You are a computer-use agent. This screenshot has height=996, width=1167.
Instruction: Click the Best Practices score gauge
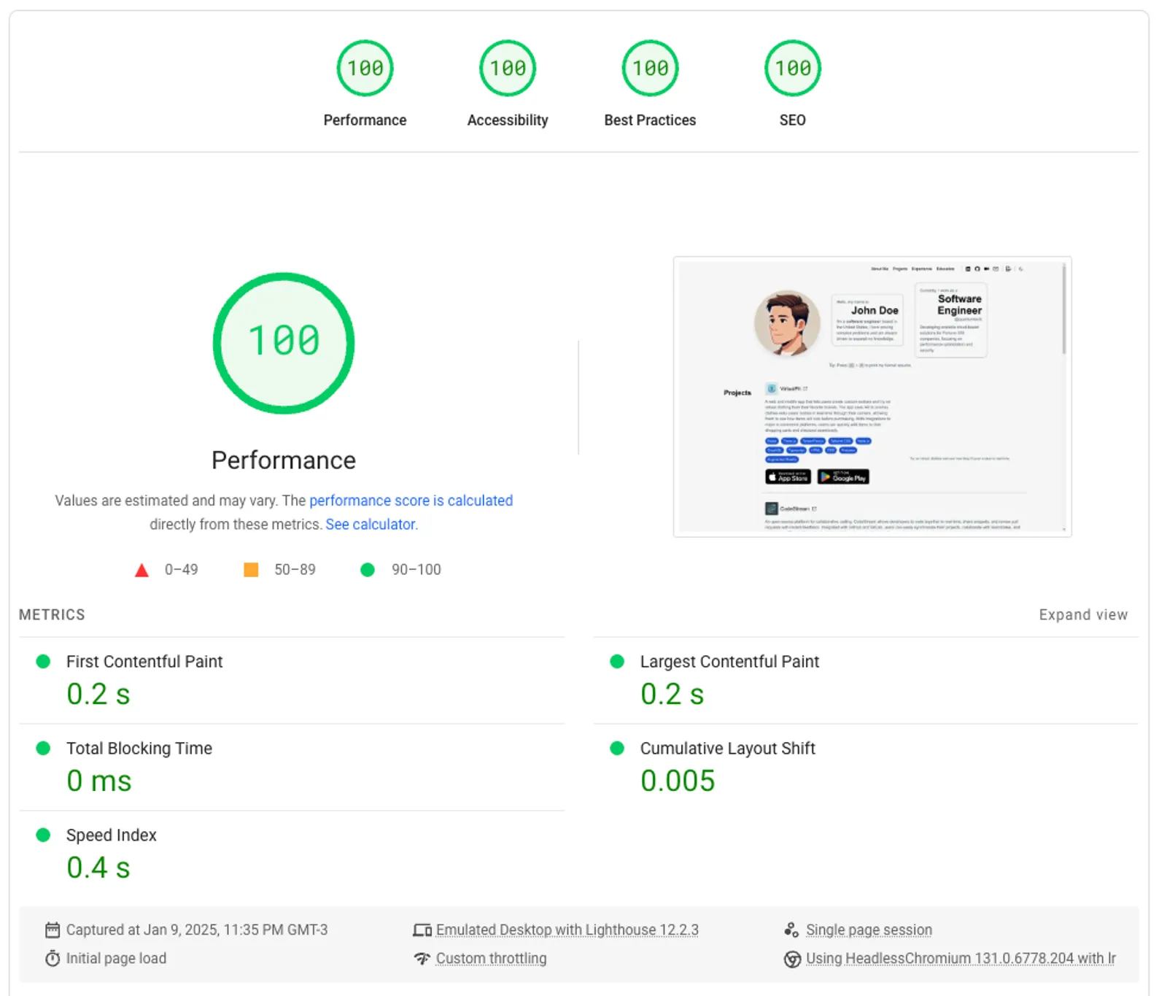650,69
